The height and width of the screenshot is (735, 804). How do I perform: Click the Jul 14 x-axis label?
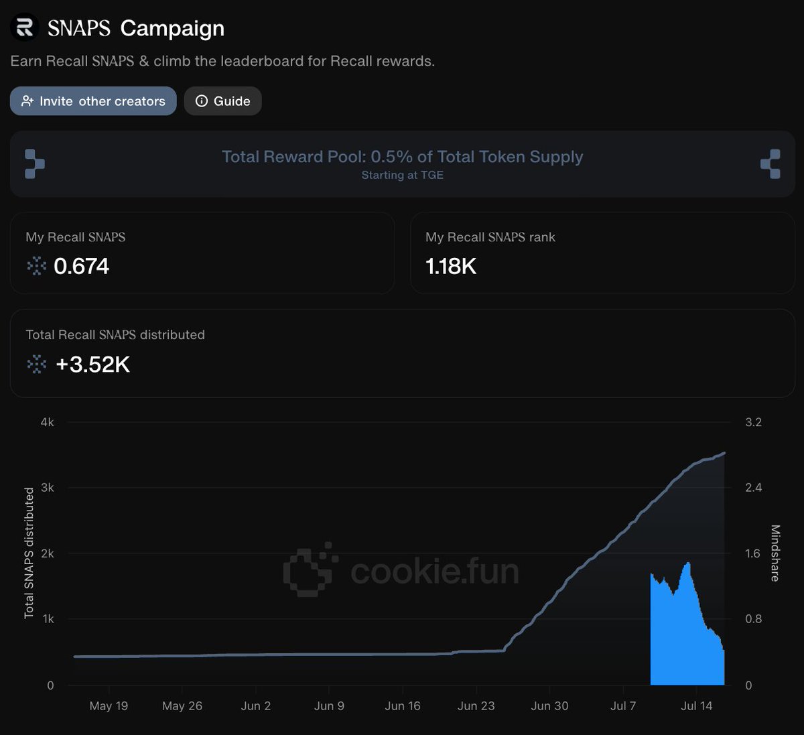[x=697, y=706]
